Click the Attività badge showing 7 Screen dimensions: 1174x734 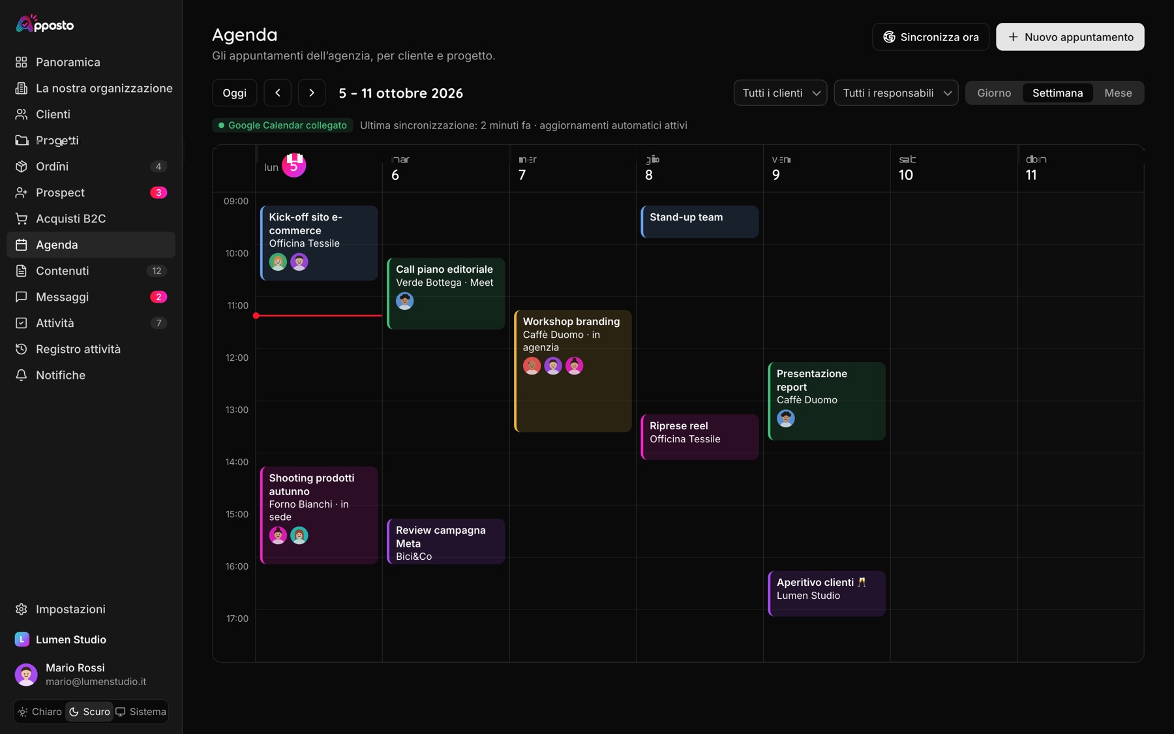158,323
